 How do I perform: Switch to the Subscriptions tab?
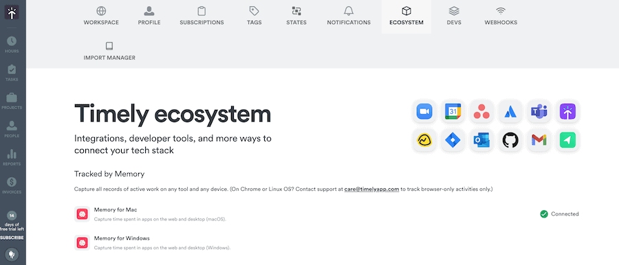pyautogui.click(x=202, y=16)
